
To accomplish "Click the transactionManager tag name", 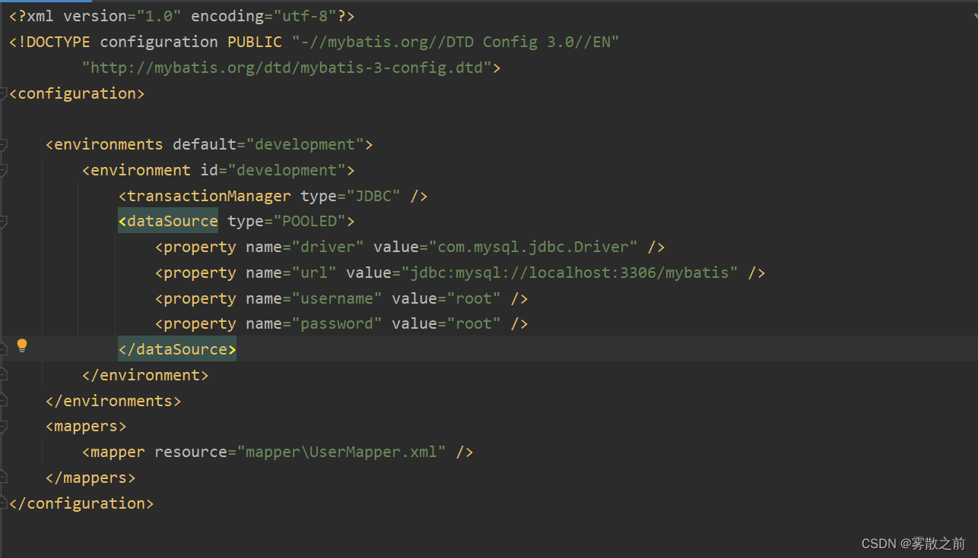I will (209, 196).
